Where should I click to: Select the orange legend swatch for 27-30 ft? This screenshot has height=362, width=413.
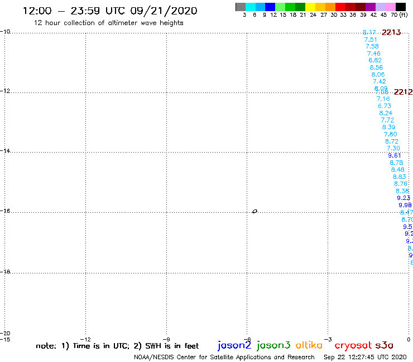coord(330,7)
